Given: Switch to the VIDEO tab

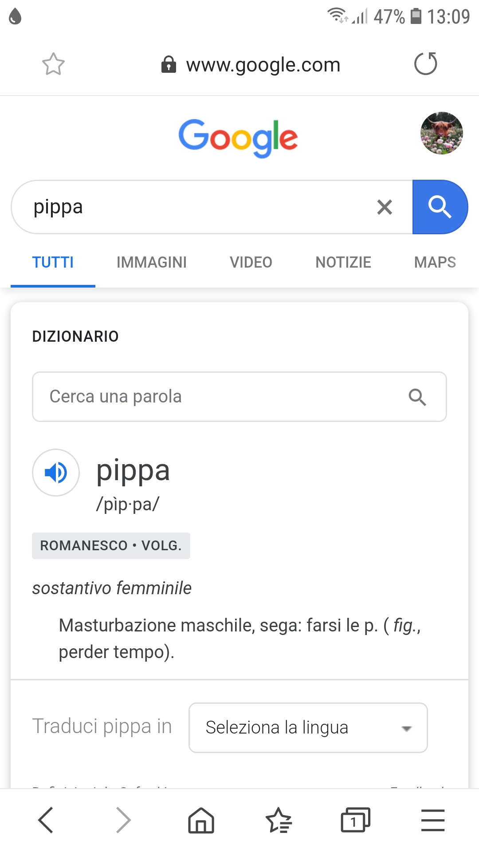Looking at the screenshot, I should tap(251, 262).
